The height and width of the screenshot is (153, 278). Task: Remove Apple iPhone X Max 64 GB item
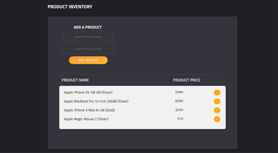[x=217, y=110]
